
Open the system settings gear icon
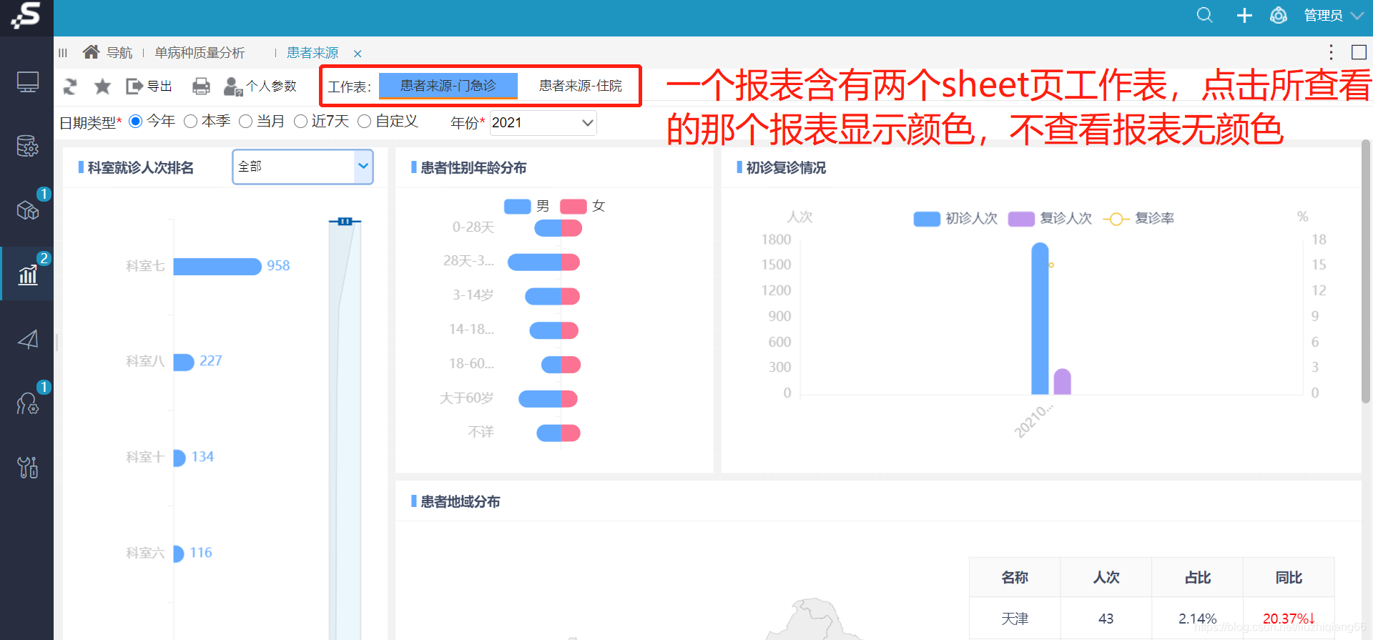point(1279,15)
